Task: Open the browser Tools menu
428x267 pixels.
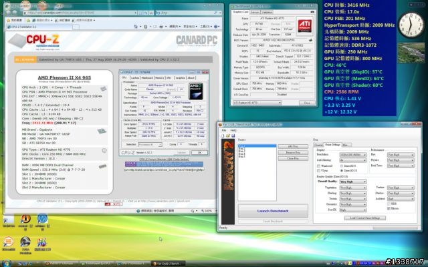Action: pyautogui.click(x=206, y=27)
